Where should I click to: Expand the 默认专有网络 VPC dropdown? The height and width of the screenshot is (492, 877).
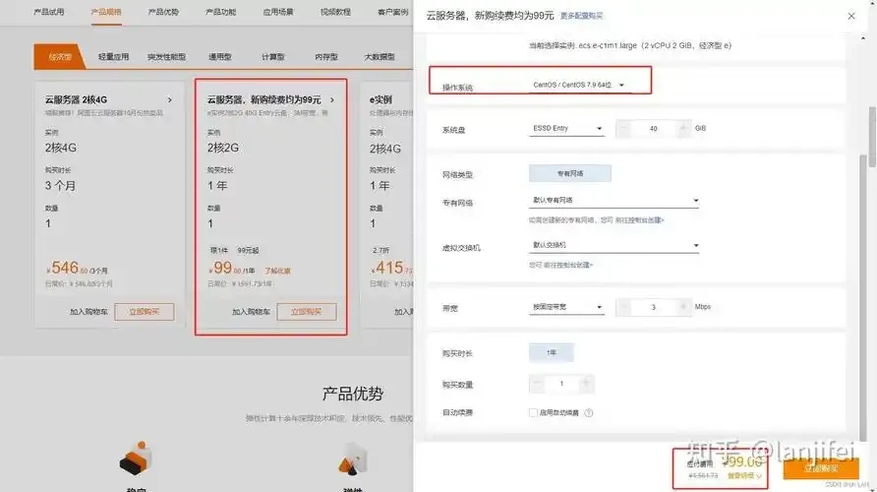(614, 201)
